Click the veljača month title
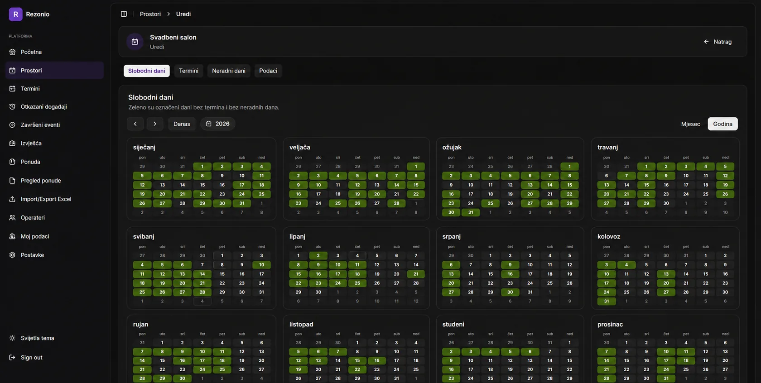 (300, 148)
